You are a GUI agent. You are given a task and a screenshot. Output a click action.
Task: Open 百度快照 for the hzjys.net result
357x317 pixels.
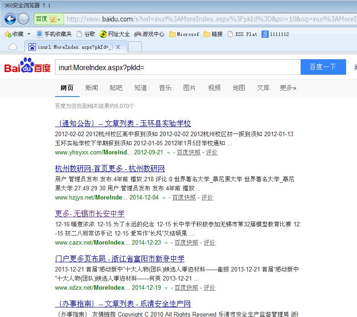point(184,198)
